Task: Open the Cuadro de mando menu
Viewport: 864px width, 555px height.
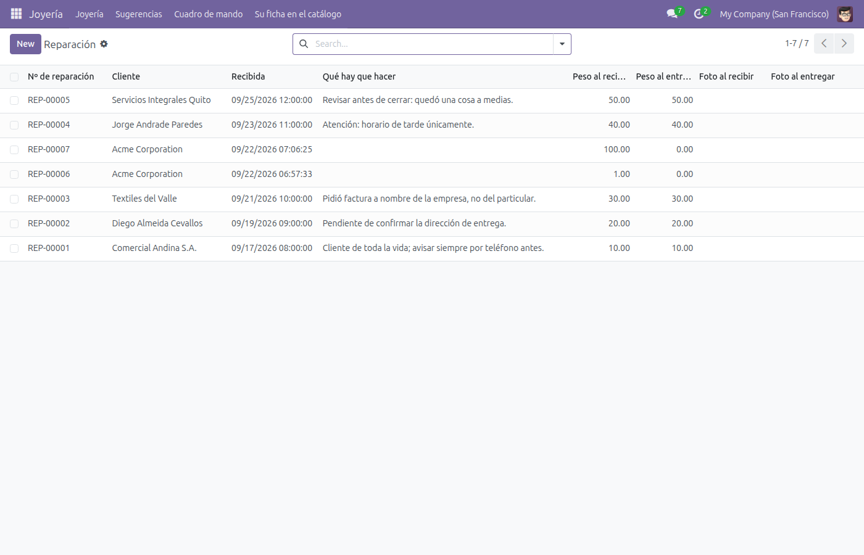Action: click(x=209, y=14)
